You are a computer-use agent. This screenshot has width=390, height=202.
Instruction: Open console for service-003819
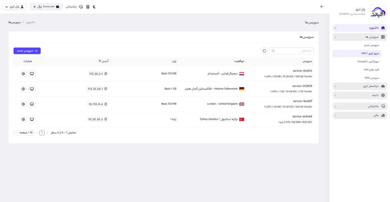click(x=32, y=89)
